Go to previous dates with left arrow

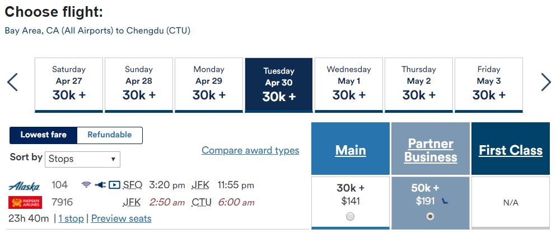(x=12, y=83)
